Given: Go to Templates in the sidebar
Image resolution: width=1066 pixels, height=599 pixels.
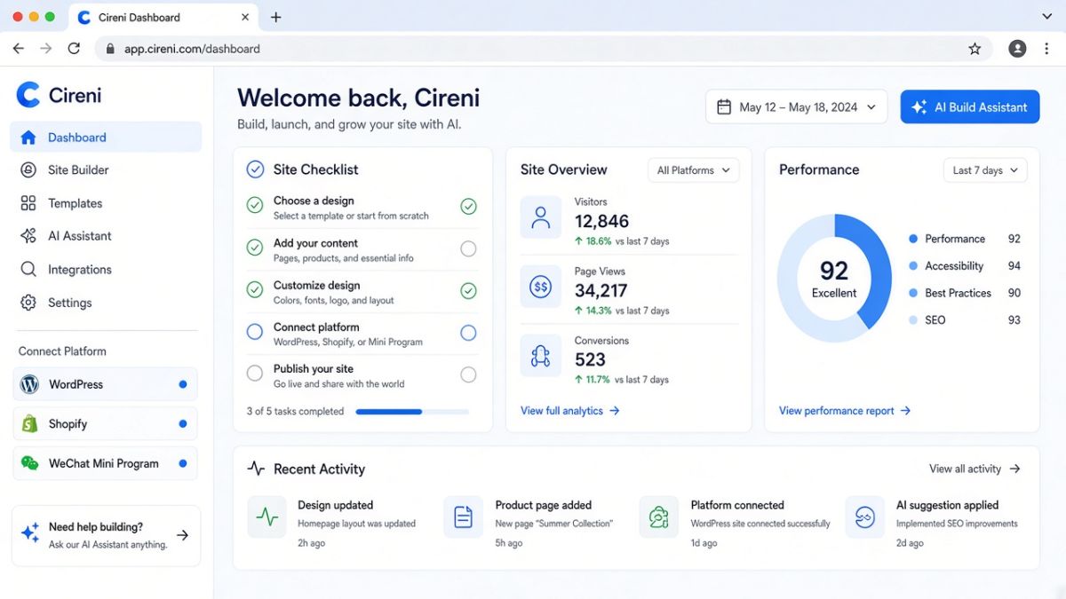Looking at the screenshot, I should [106, 203].
